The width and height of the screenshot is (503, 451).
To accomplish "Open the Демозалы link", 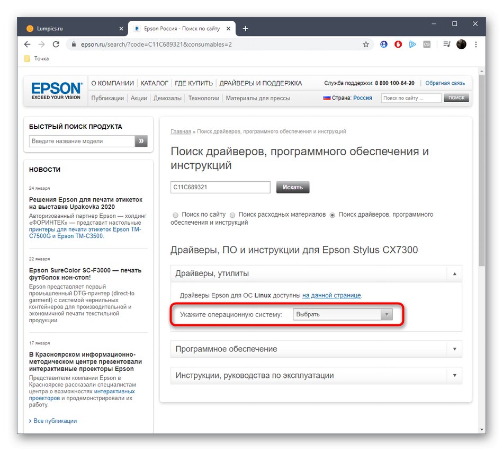I will [167, 98].
